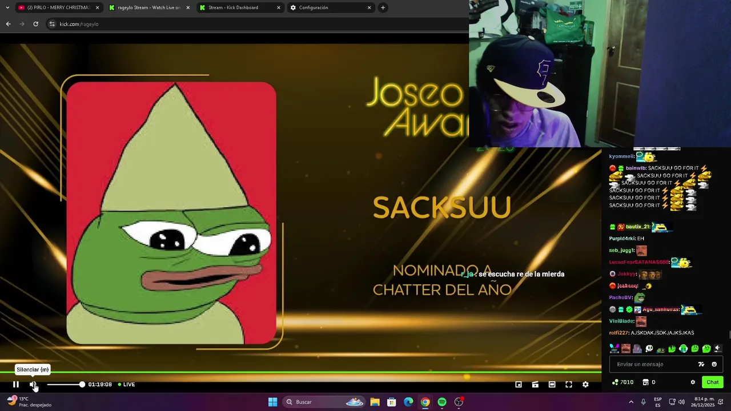731x411 pixels.
Task: Open channel points balance 7010
Action: 622,382
